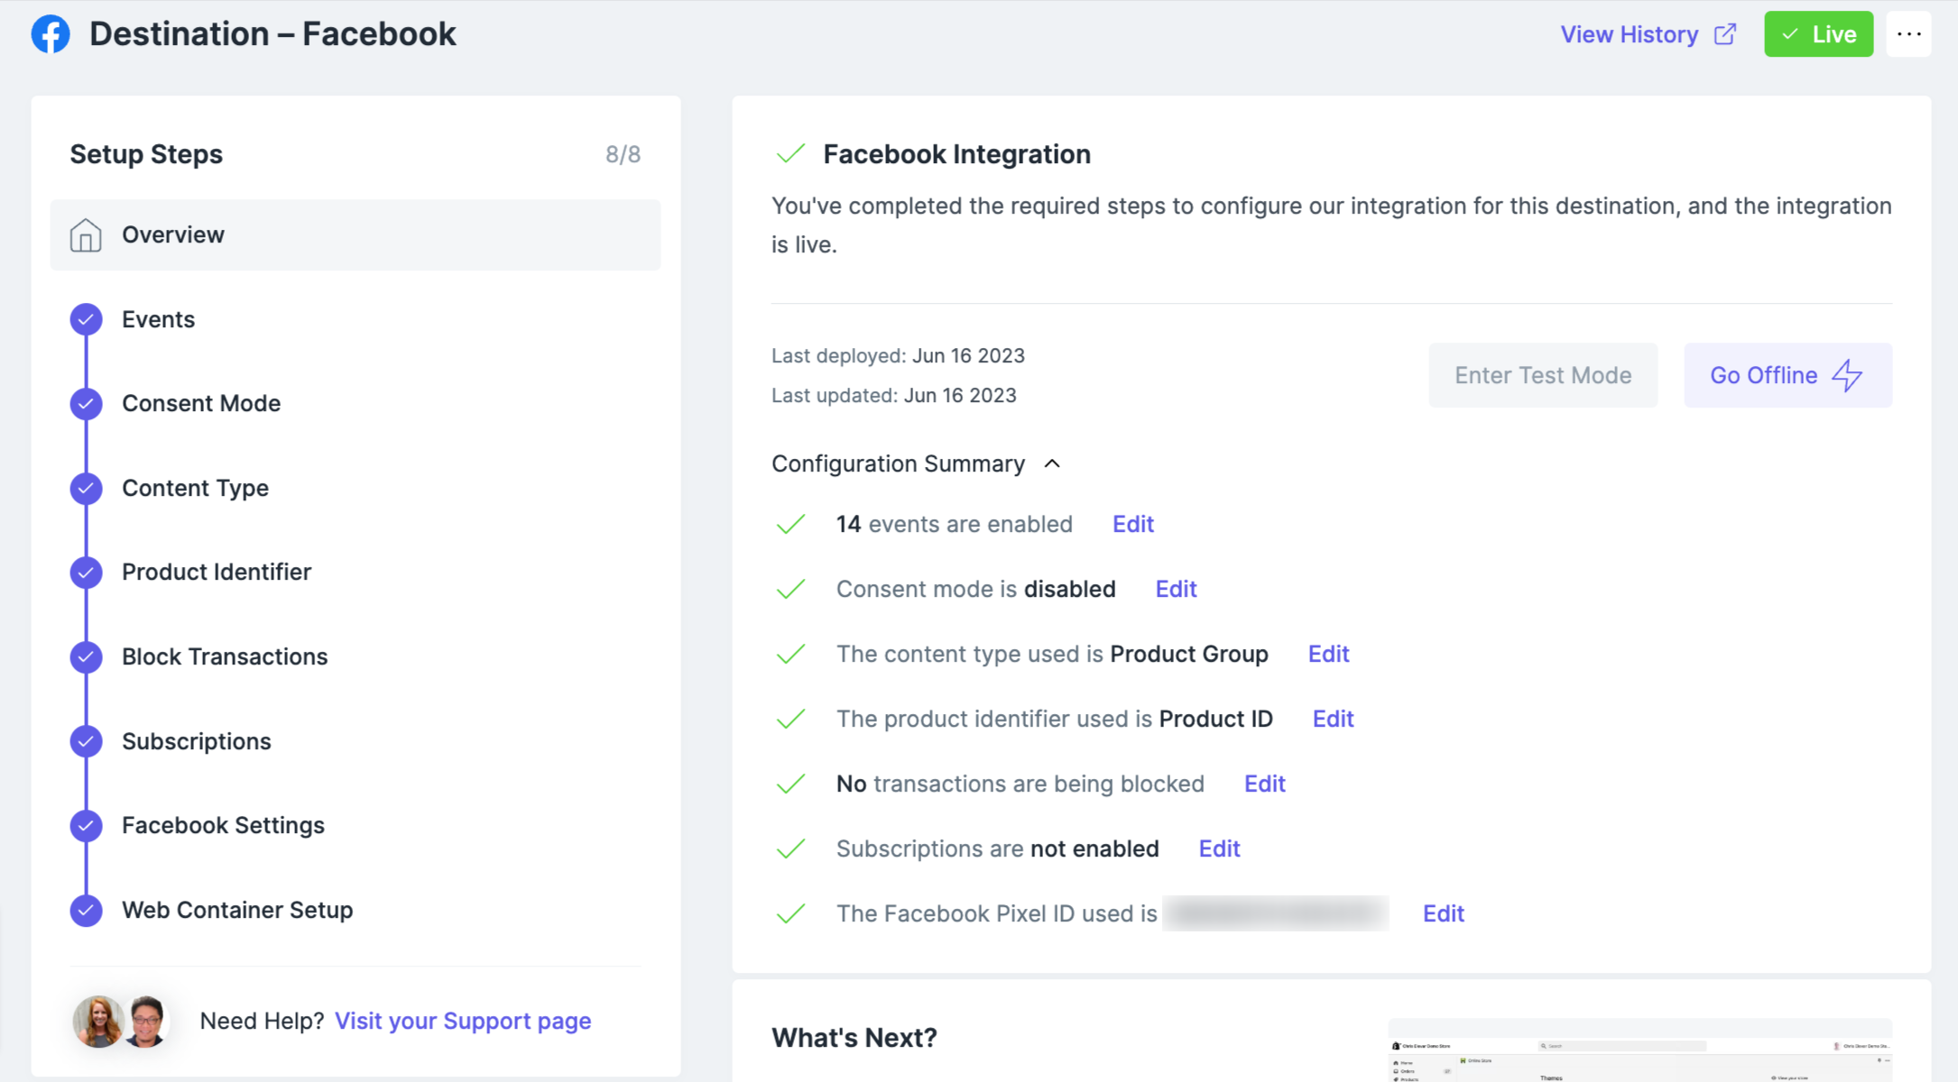The width and height of the screenshot is (1958, 1082).
Task: Go to the Facebook Settings step
Action: pyautogui.click(x=223, y=825)
